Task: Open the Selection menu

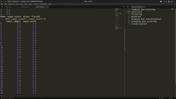Action: (11, 4)
